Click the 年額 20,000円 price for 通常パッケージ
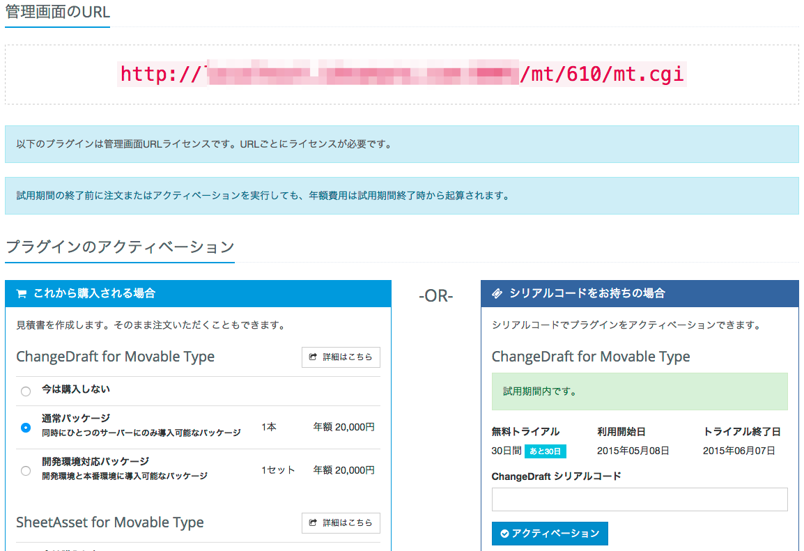 point(344,427)
